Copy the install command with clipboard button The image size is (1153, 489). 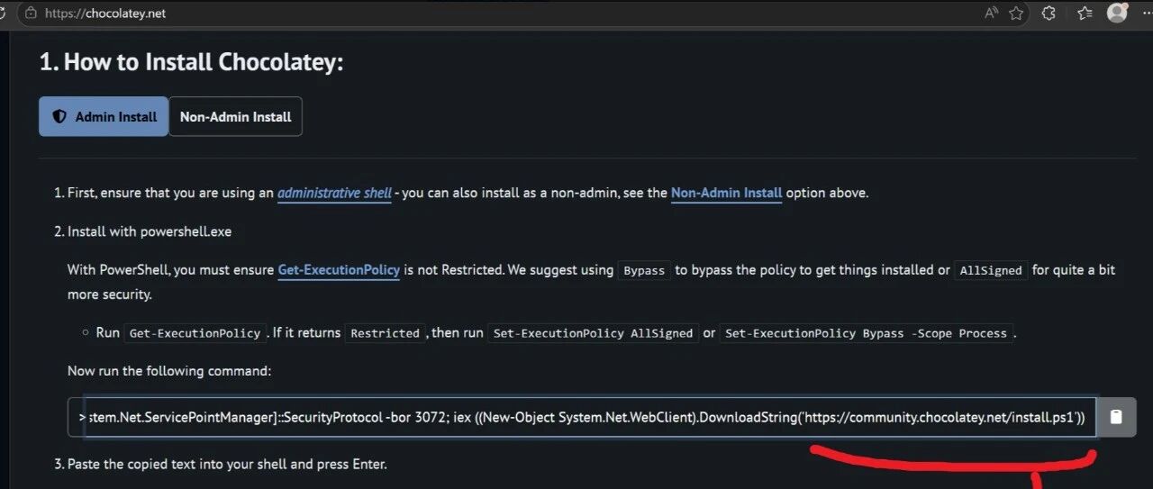click(1116, 417)
